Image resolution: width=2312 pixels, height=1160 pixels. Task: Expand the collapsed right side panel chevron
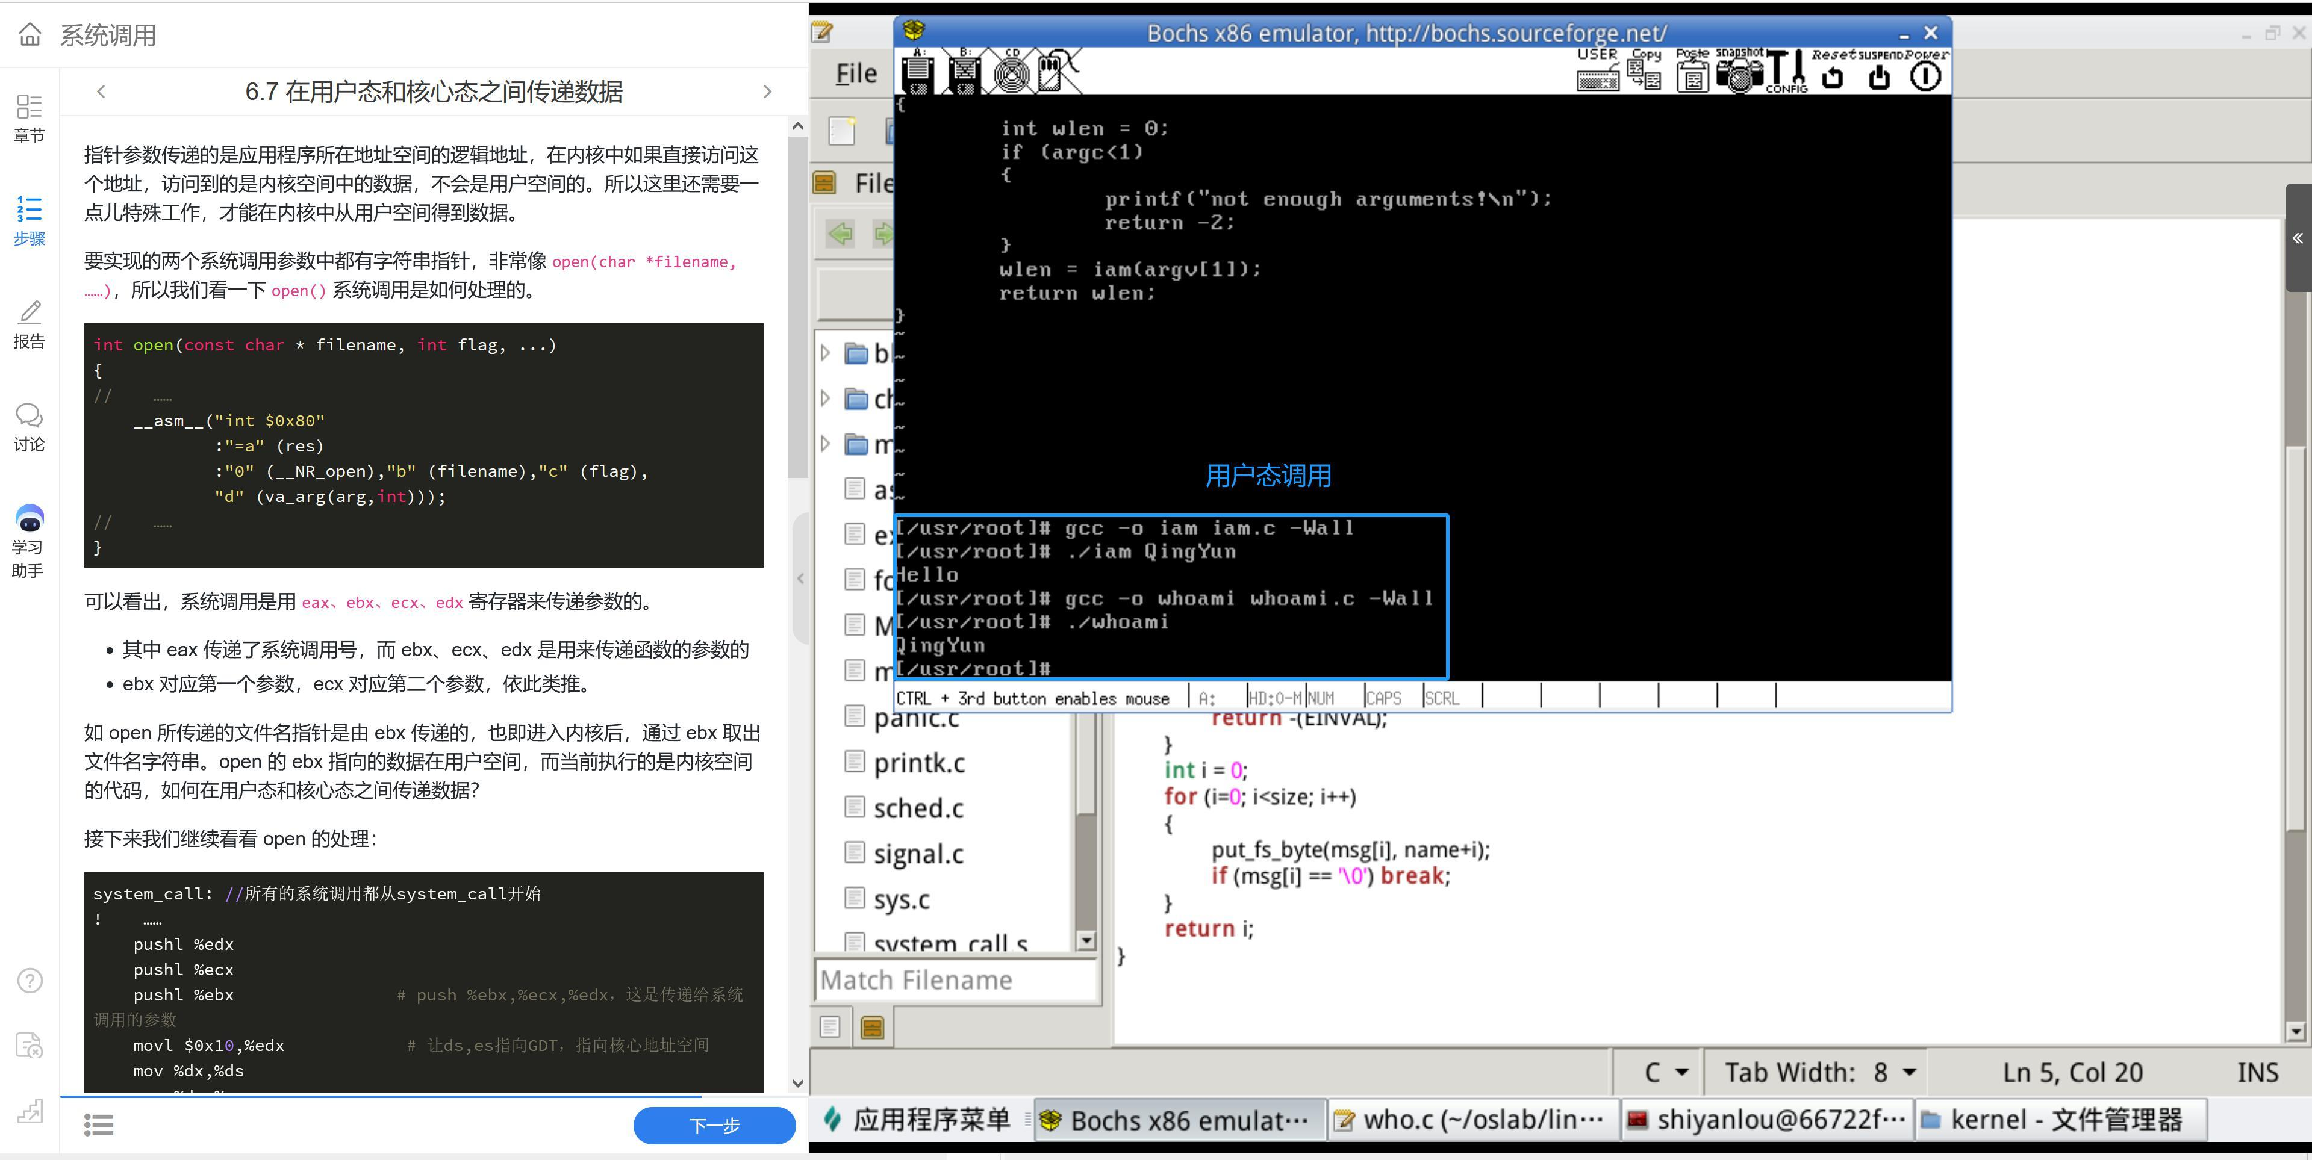tap(2298, 238)
